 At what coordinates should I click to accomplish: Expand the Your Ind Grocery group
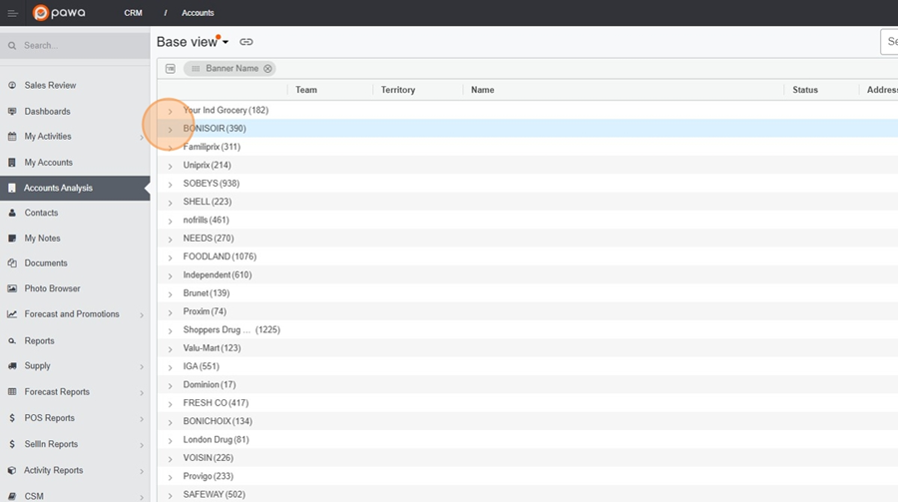coord(170,111)
